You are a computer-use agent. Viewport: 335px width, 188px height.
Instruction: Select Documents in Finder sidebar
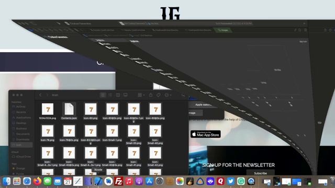pyautogui.click(x=21, y=134)
